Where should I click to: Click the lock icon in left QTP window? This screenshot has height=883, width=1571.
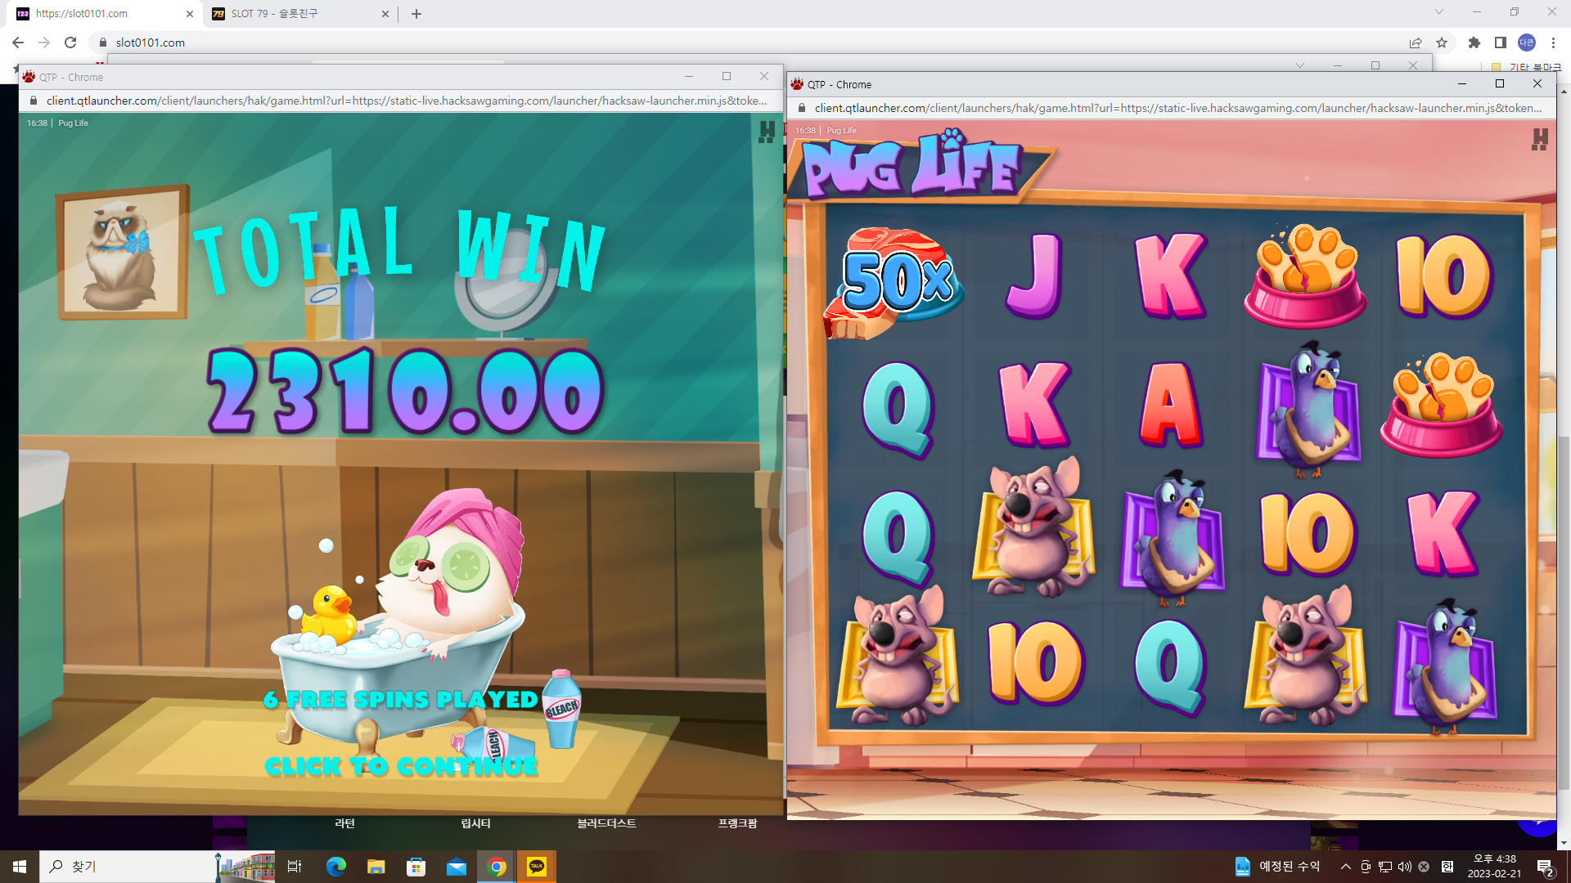(34, 101)
